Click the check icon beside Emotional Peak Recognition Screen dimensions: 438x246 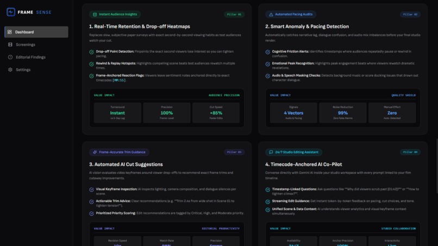point(267,64)
